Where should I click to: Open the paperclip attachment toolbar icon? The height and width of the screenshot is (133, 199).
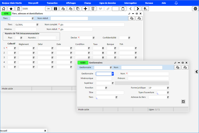(x=108, y=9)
